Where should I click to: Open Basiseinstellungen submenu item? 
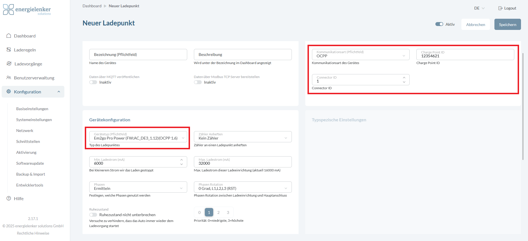coord(32,109)
